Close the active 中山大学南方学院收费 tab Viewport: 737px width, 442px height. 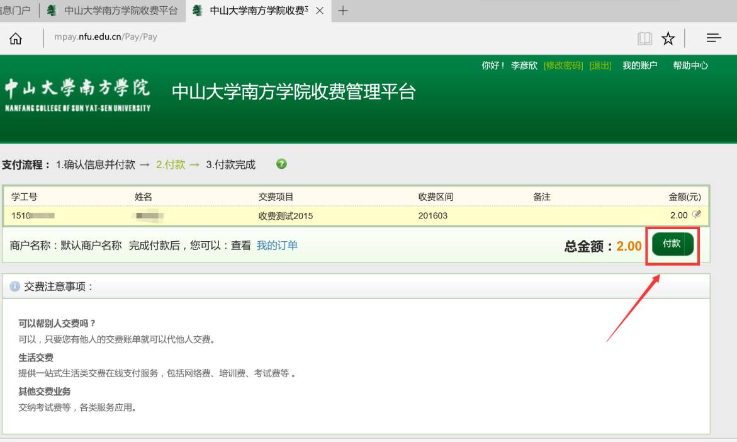point(320,10)
